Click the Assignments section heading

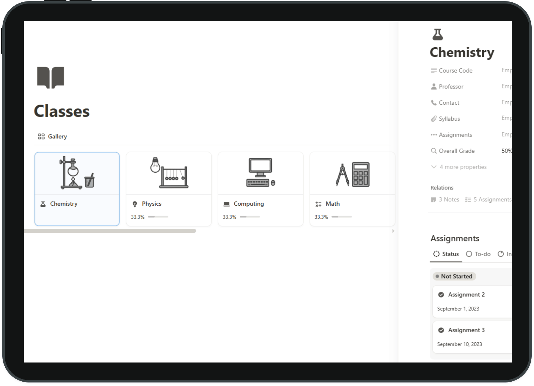pos(455,239)
